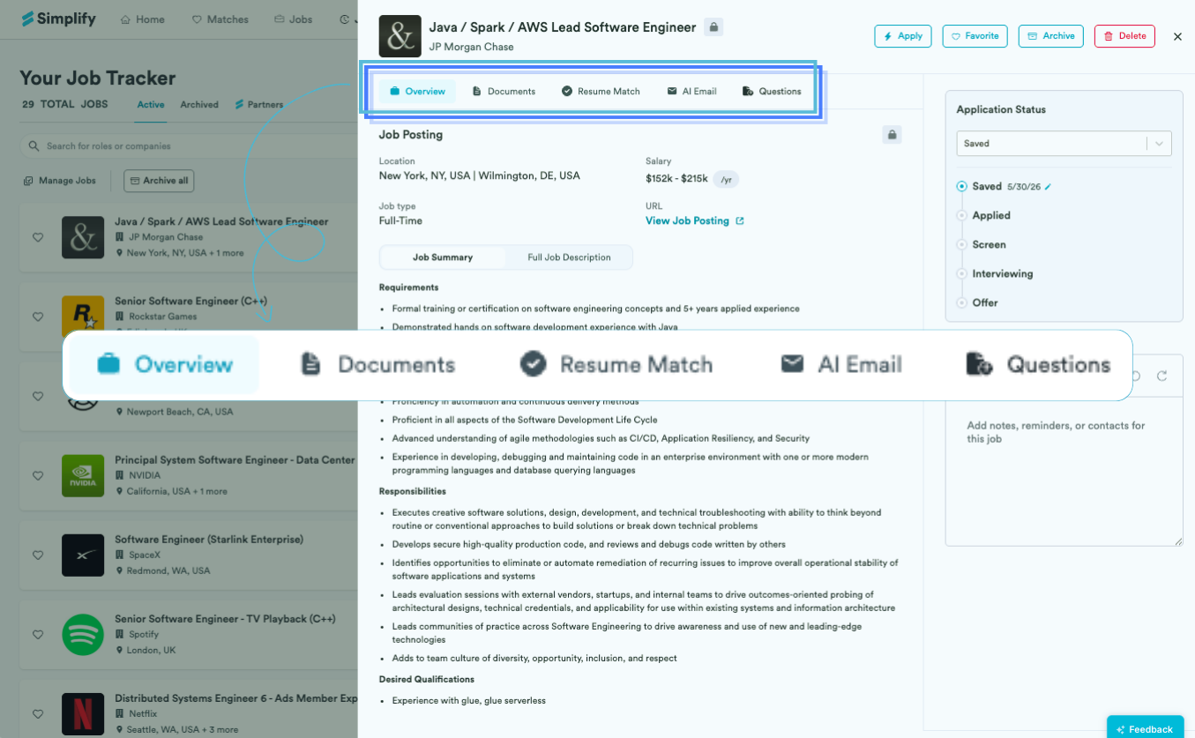Click the "29 TOTAL JOBS" count

[63, 104]
